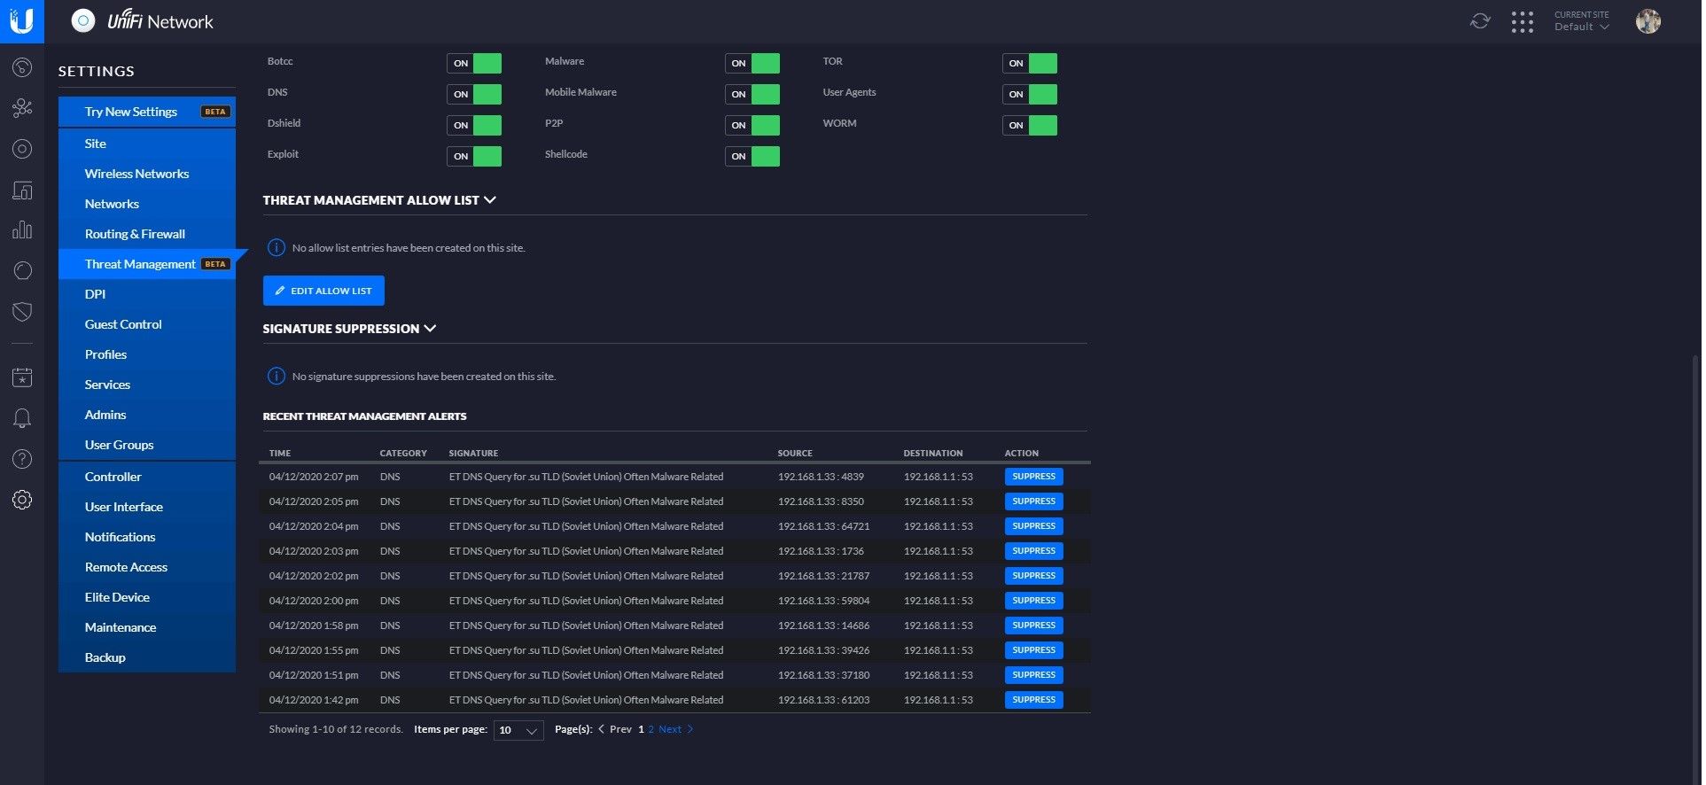Open the Dashboard sidebar icon

point(22,68)
